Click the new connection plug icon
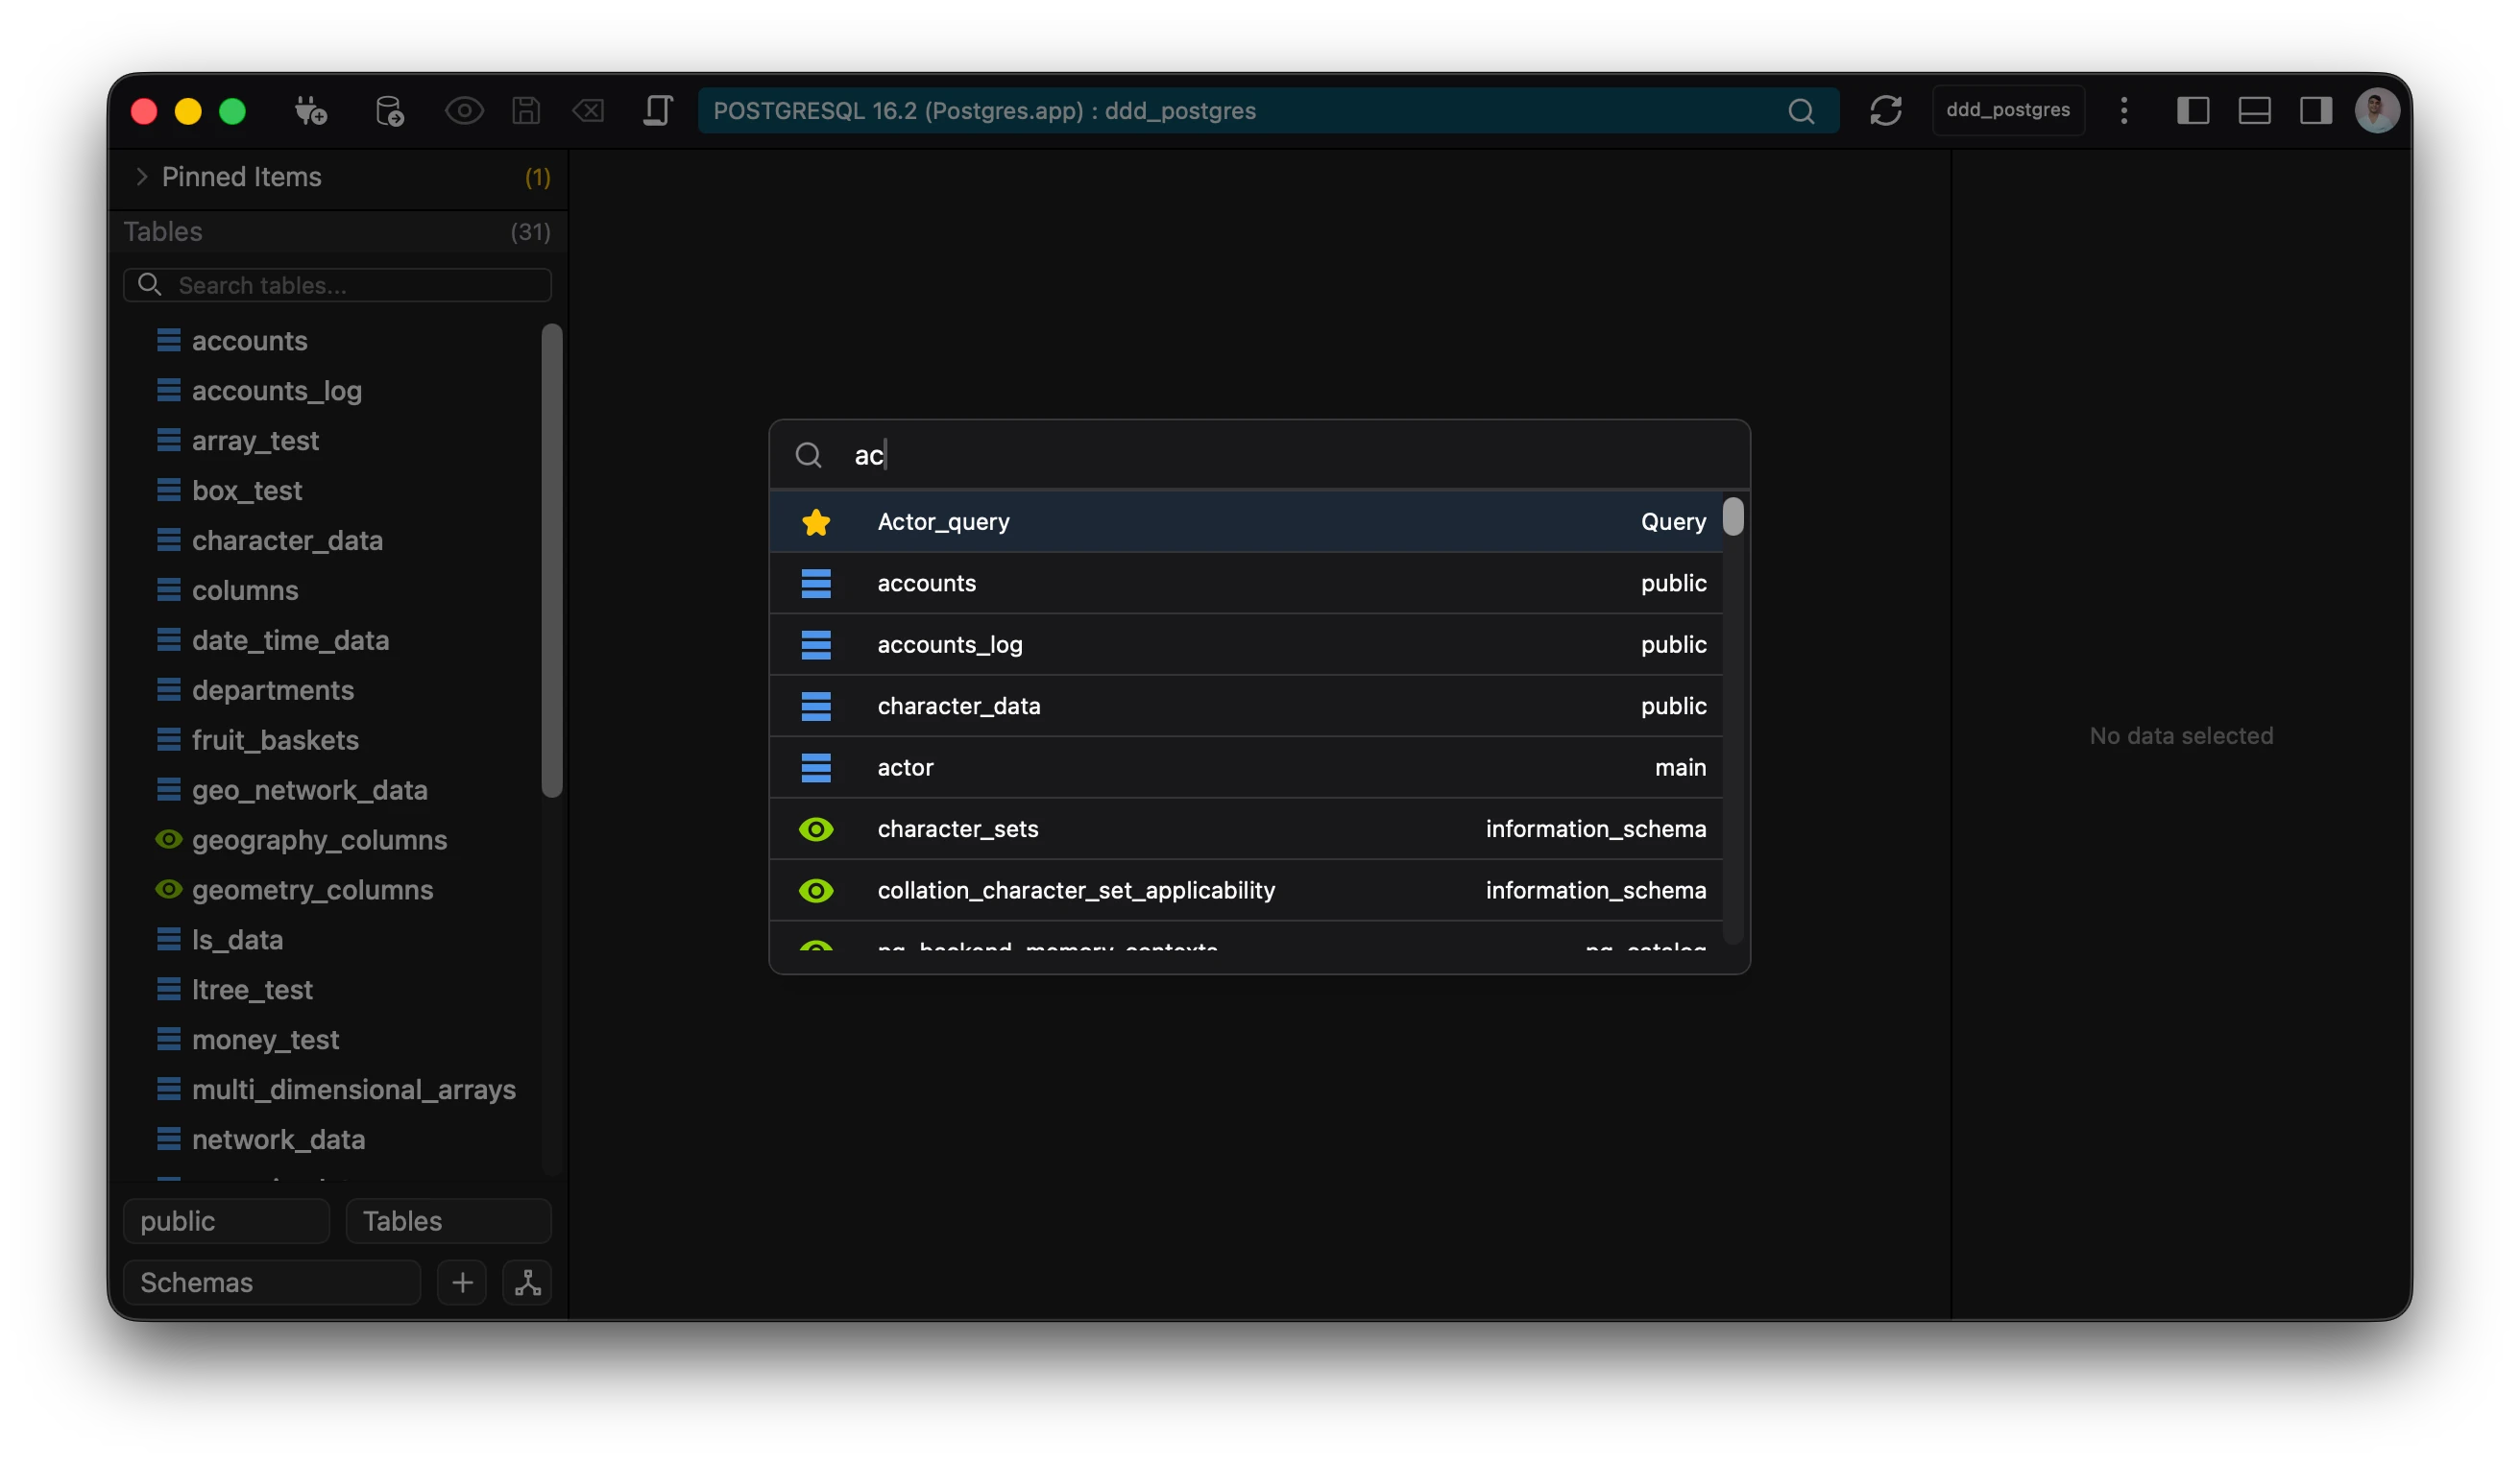 coord(310,111)
